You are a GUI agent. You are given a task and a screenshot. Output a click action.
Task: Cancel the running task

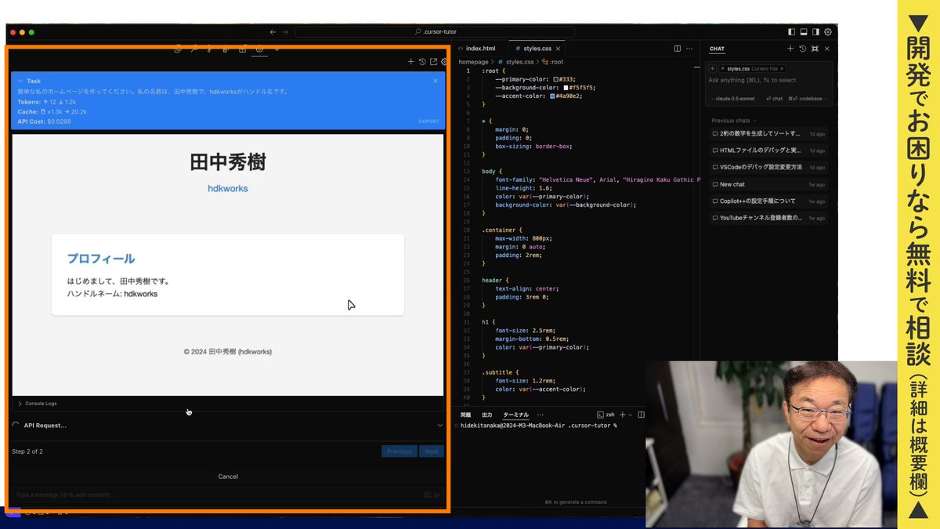228,476
